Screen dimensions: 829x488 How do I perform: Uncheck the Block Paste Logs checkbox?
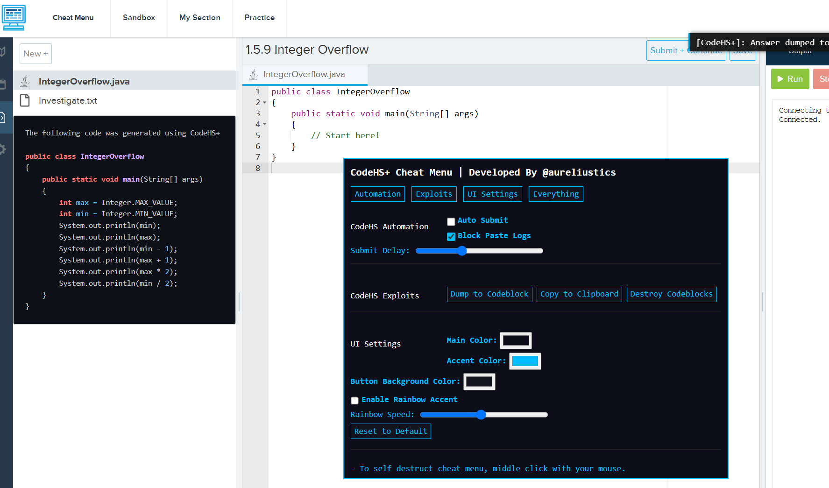(451, 237)
